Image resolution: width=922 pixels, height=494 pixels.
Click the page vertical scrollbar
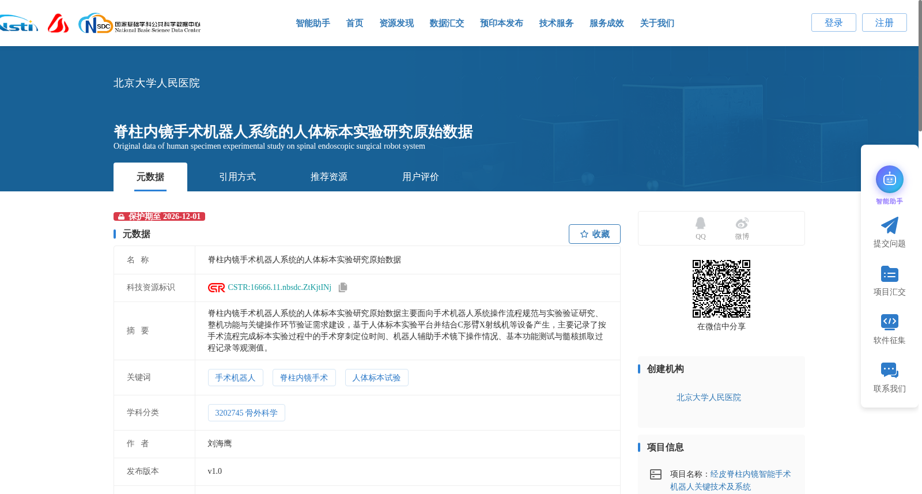pyautogui.click(x=920, y=66)
